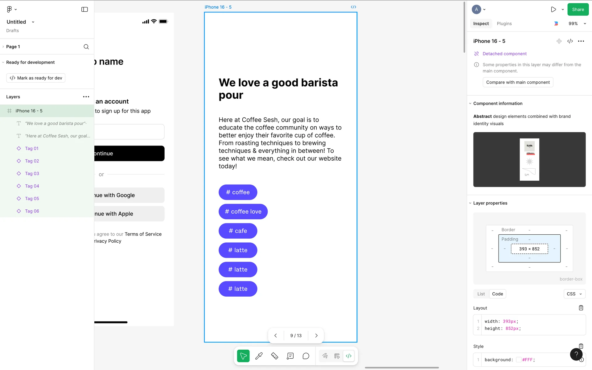Select the Tag 03 layer
This screenshot has width=592, height=370.
click(32, 174)
